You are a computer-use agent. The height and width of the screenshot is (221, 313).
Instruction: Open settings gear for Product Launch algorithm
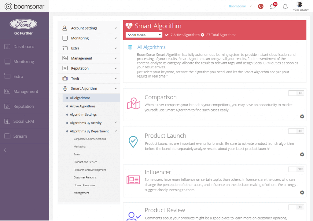click(x=302, y=154)
